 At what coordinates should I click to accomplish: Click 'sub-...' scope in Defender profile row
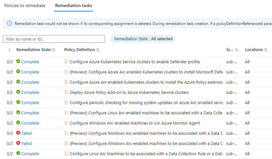pos(232,62)
